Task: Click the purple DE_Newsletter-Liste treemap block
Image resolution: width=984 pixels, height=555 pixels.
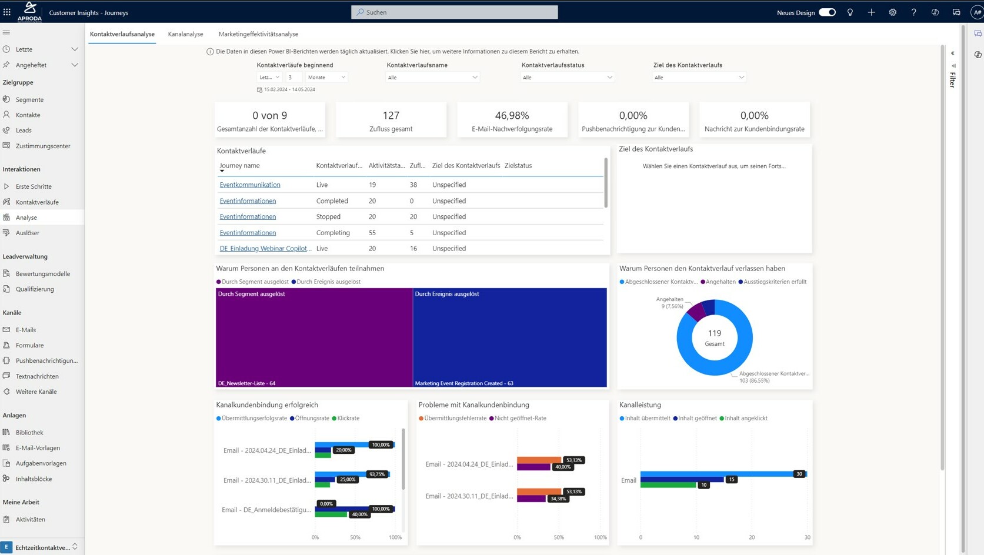Action: coord(313,338)
